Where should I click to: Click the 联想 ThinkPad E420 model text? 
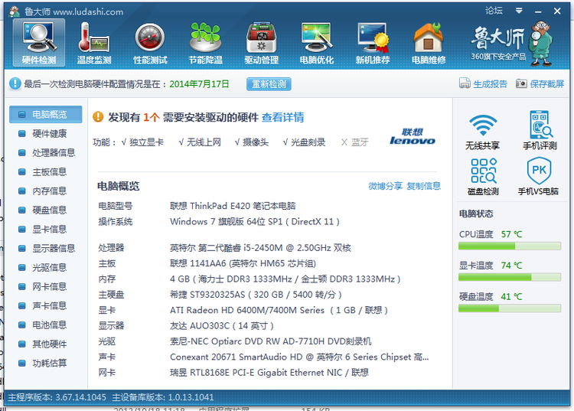pos(233,206)
